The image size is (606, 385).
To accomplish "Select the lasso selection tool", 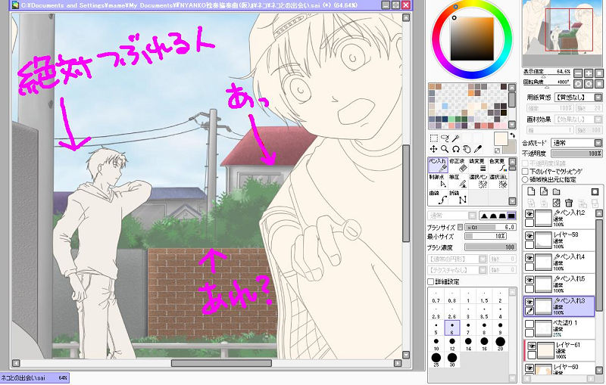I will [x=445, y=138].
